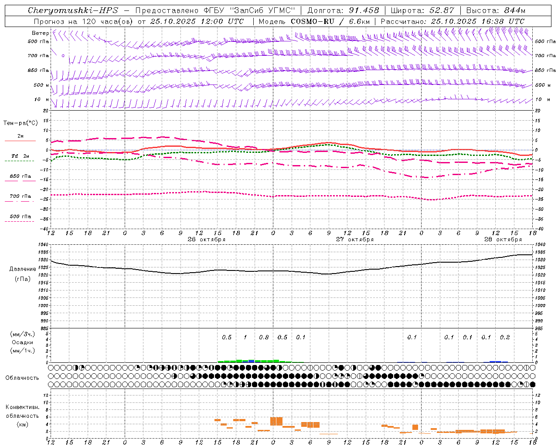The height and width of the screenshot is (446, 558).
Task: Click the "Осадки" precipitation label
Action: 23,343
